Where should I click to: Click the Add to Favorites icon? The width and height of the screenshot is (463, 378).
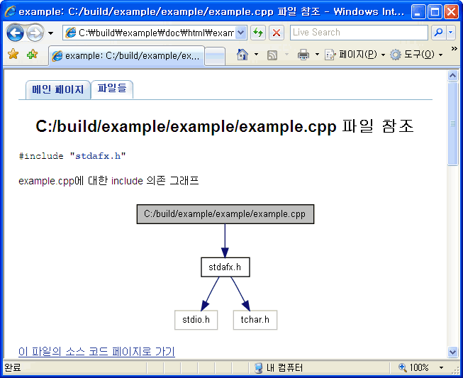click(x=32, y=55)
